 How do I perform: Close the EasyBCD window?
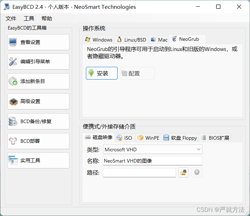239,7
